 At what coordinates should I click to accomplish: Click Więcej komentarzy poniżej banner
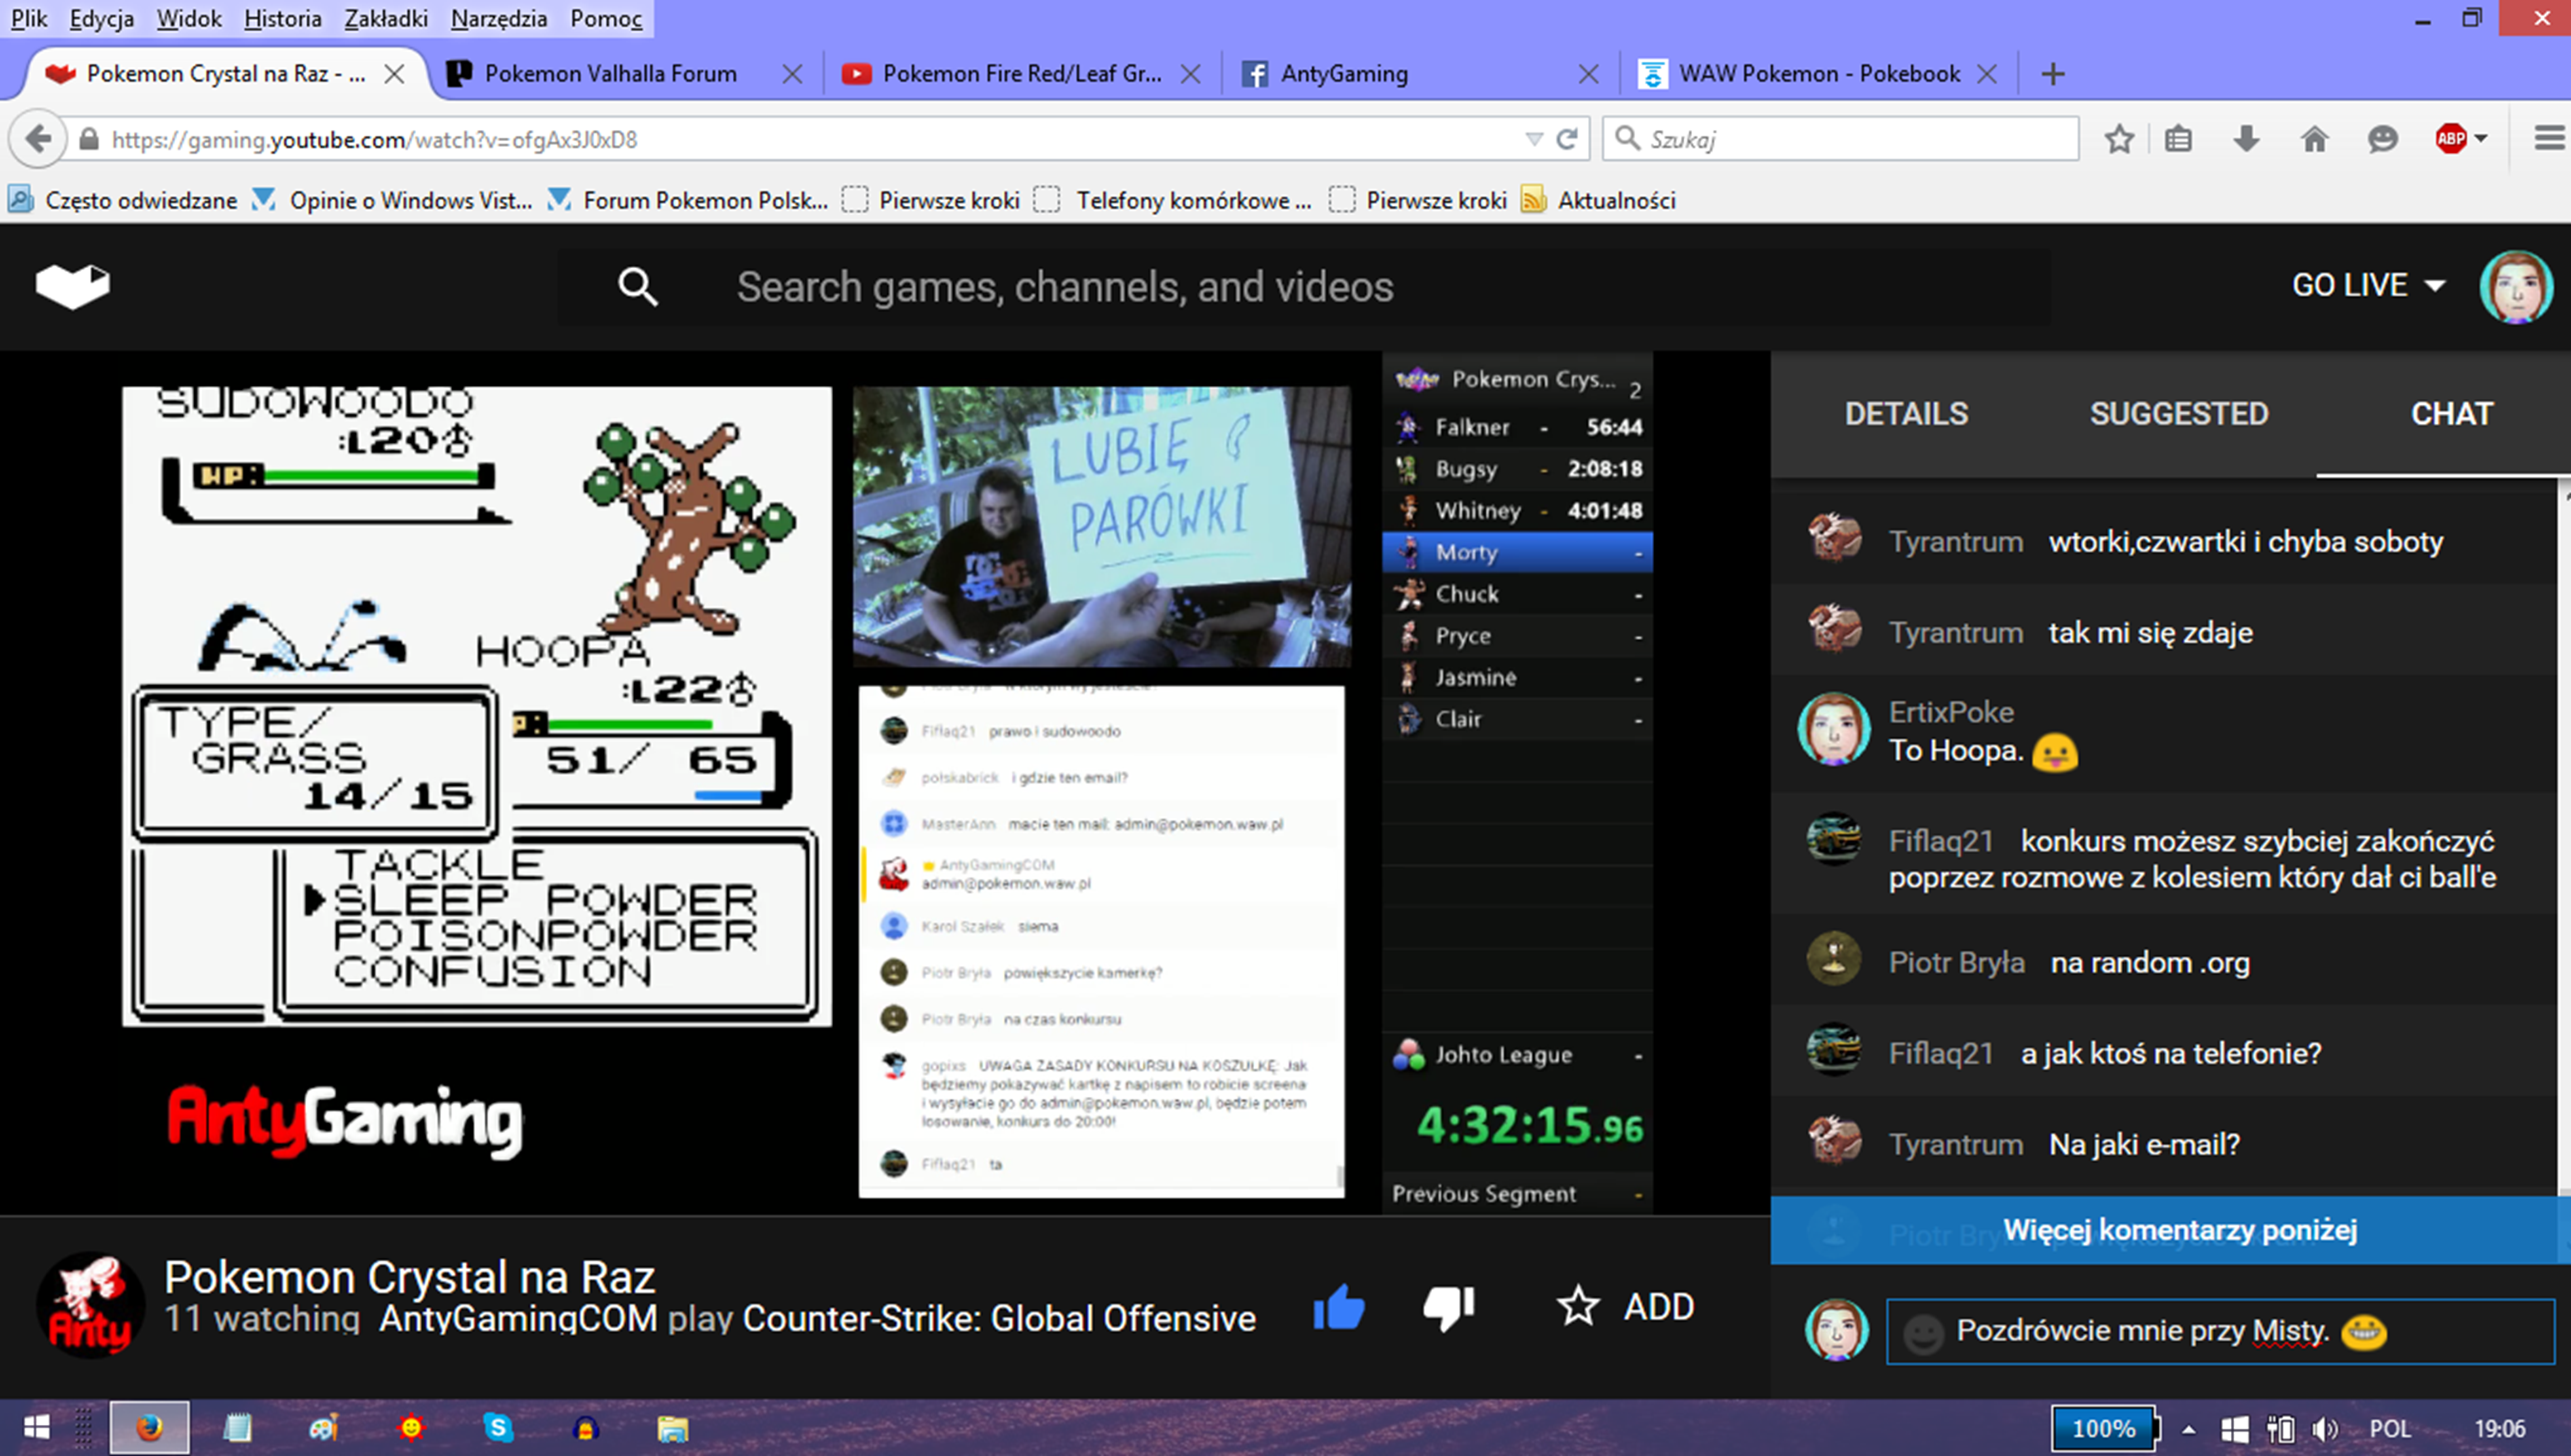(2179, 1230)
